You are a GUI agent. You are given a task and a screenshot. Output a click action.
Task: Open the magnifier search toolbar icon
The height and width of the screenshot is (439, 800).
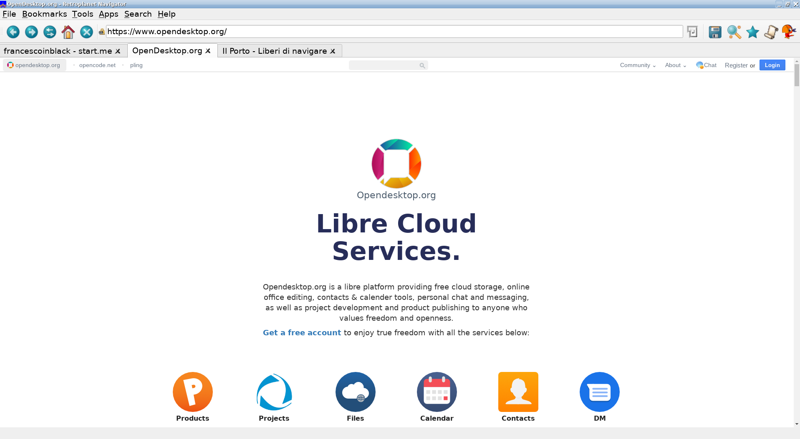point(734,32)
